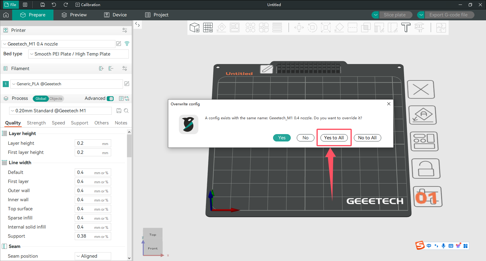Screen dimensions: 486x261
Task: Open the Assembly view puzzle icon
Action: pyautogui.click(x=441, y=28)
